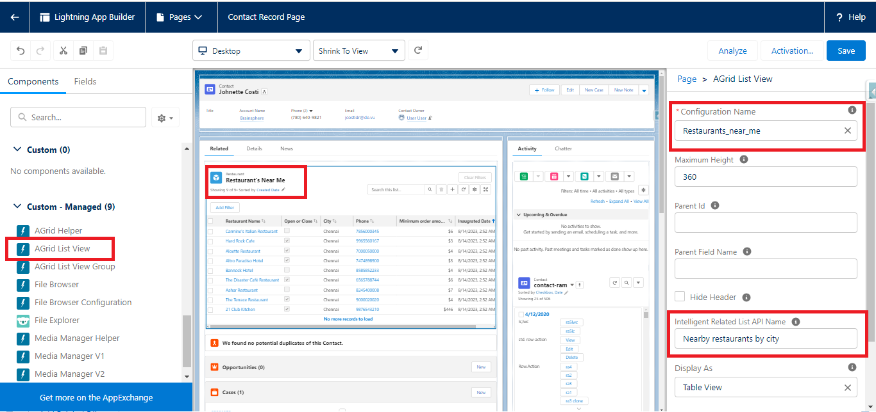876x412 pixels.
Task: Collapse the Custom (0) section
Action: (17, 150)
